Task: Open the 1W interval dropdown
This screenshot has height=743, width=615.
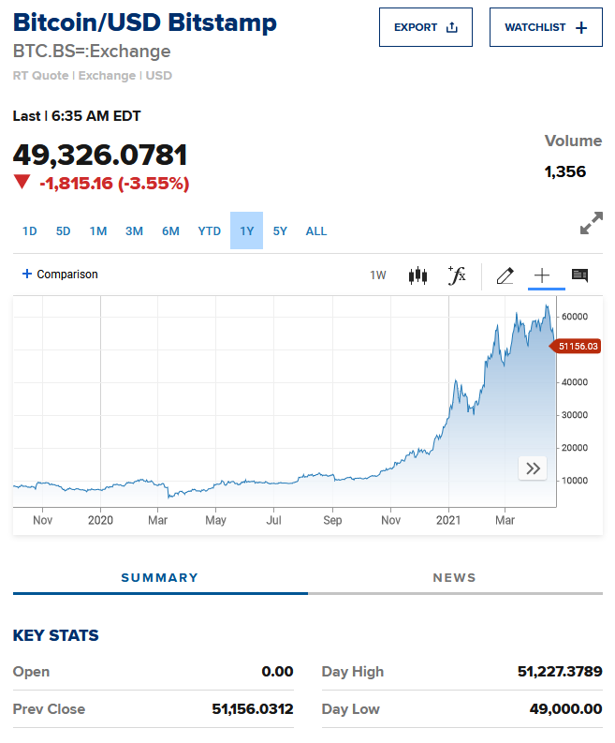Action: tap(378, 275)
